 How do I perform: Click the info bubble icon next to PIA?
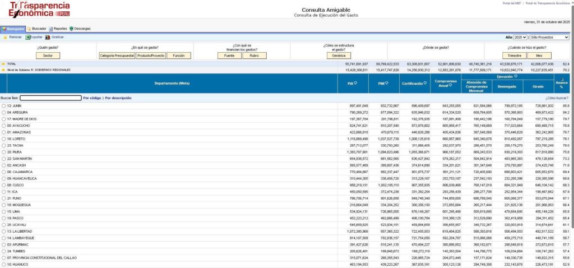click(355, 83)
